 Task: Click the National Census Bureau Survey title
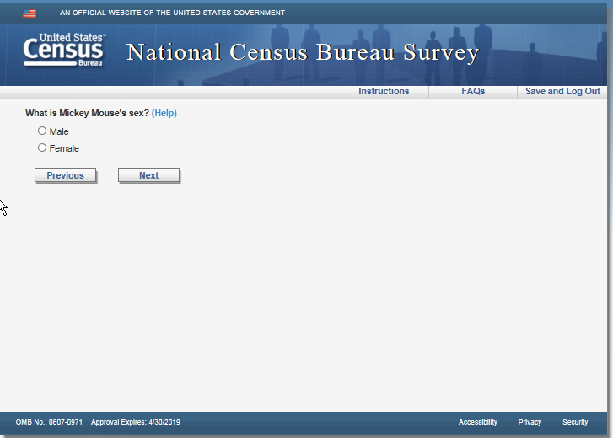click(x=303, y=52)
